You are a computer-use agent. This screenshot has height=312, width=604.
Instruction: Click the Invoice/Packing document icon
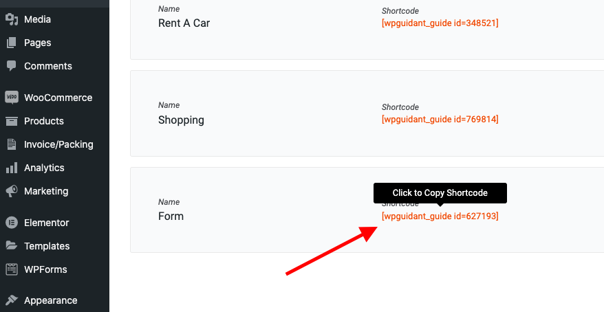coord(11,144)
